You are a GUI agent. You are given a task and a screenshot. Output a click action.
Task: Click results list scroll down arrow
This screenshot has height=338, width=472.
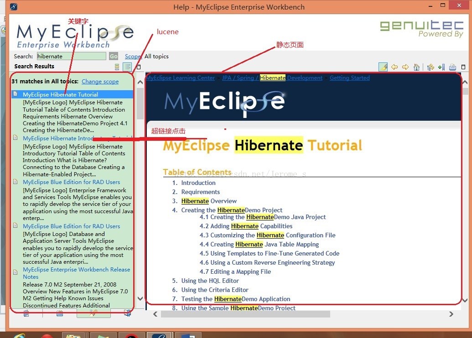coord(140,298)
